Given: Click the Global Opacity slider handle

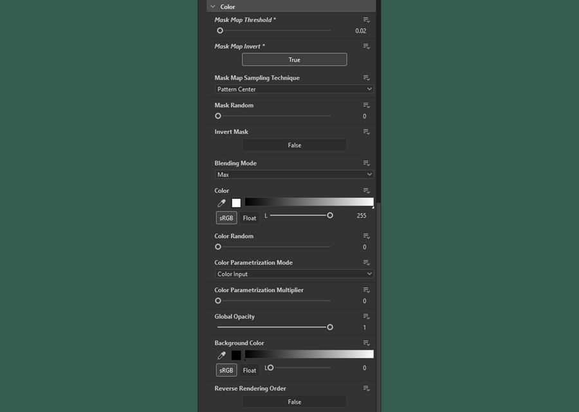Looking at the screenshot, I should [x=330, y=327].
